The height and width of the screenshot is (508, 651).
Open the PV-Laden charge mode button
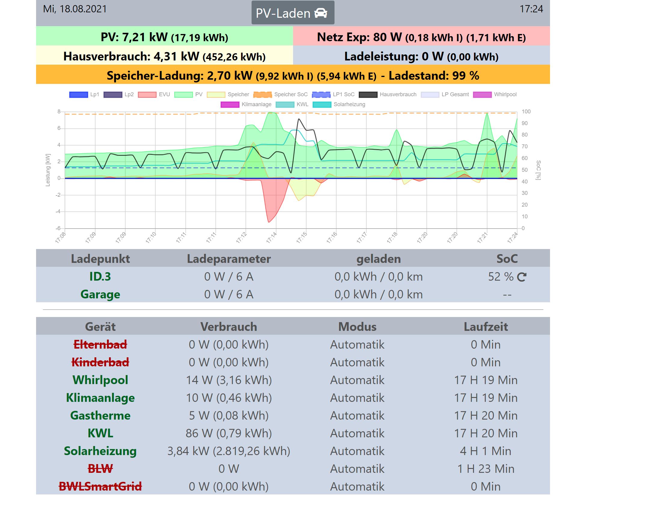point(292,13)
